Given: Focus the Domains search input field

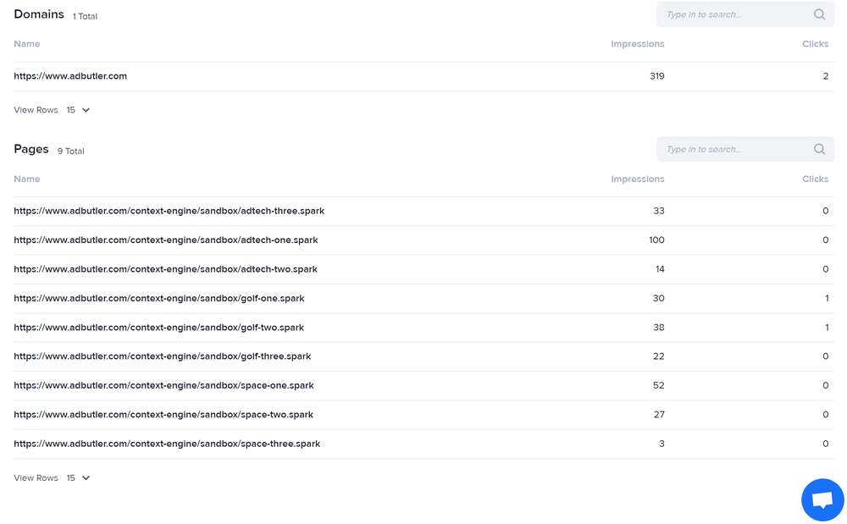Looking at the screenshot, I should tap(745, 14).
